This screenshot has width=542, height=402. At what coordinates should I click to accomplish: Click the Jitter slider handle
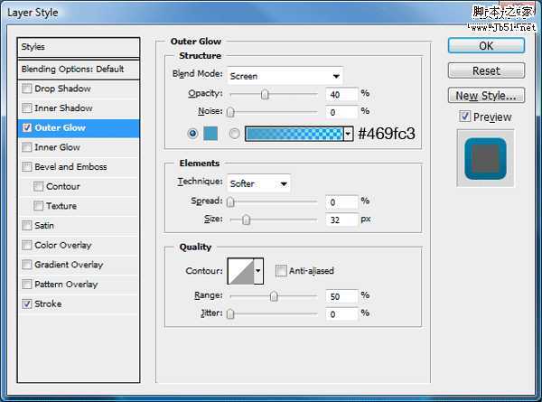[230, 313]
